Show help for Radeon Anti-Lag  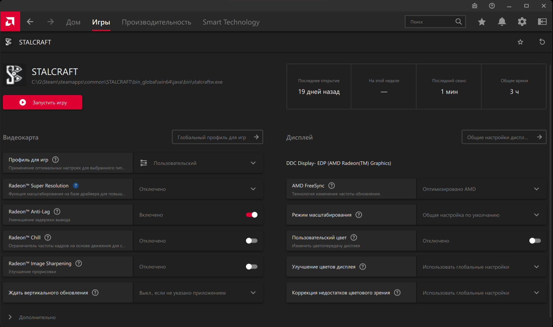tap(57, 211)
